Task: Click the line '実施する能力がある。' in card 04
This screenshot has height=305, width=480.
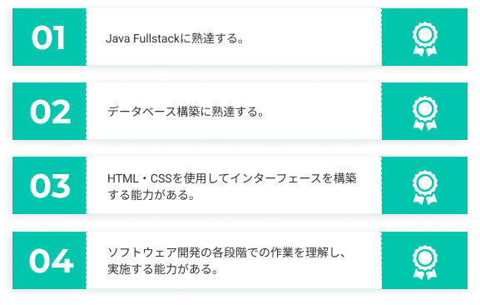Action: coord(162,269)
